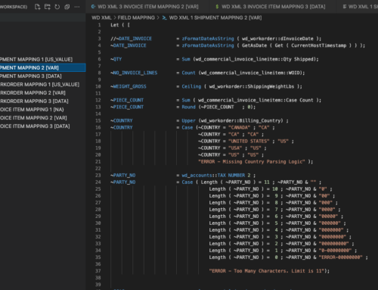
Task: Click 'wd_commercial_invoice_lineitem::Qty Shipped' text
Action: (x=255, y=59)
